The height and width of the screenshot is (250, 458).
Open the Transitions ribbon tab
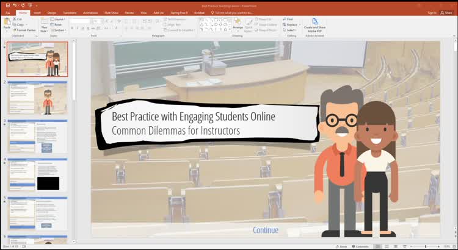(70, 12)
